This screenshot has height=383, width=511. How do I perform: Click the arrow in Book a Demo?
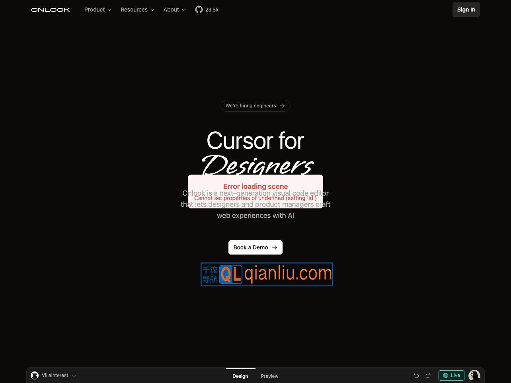[275, 247]
